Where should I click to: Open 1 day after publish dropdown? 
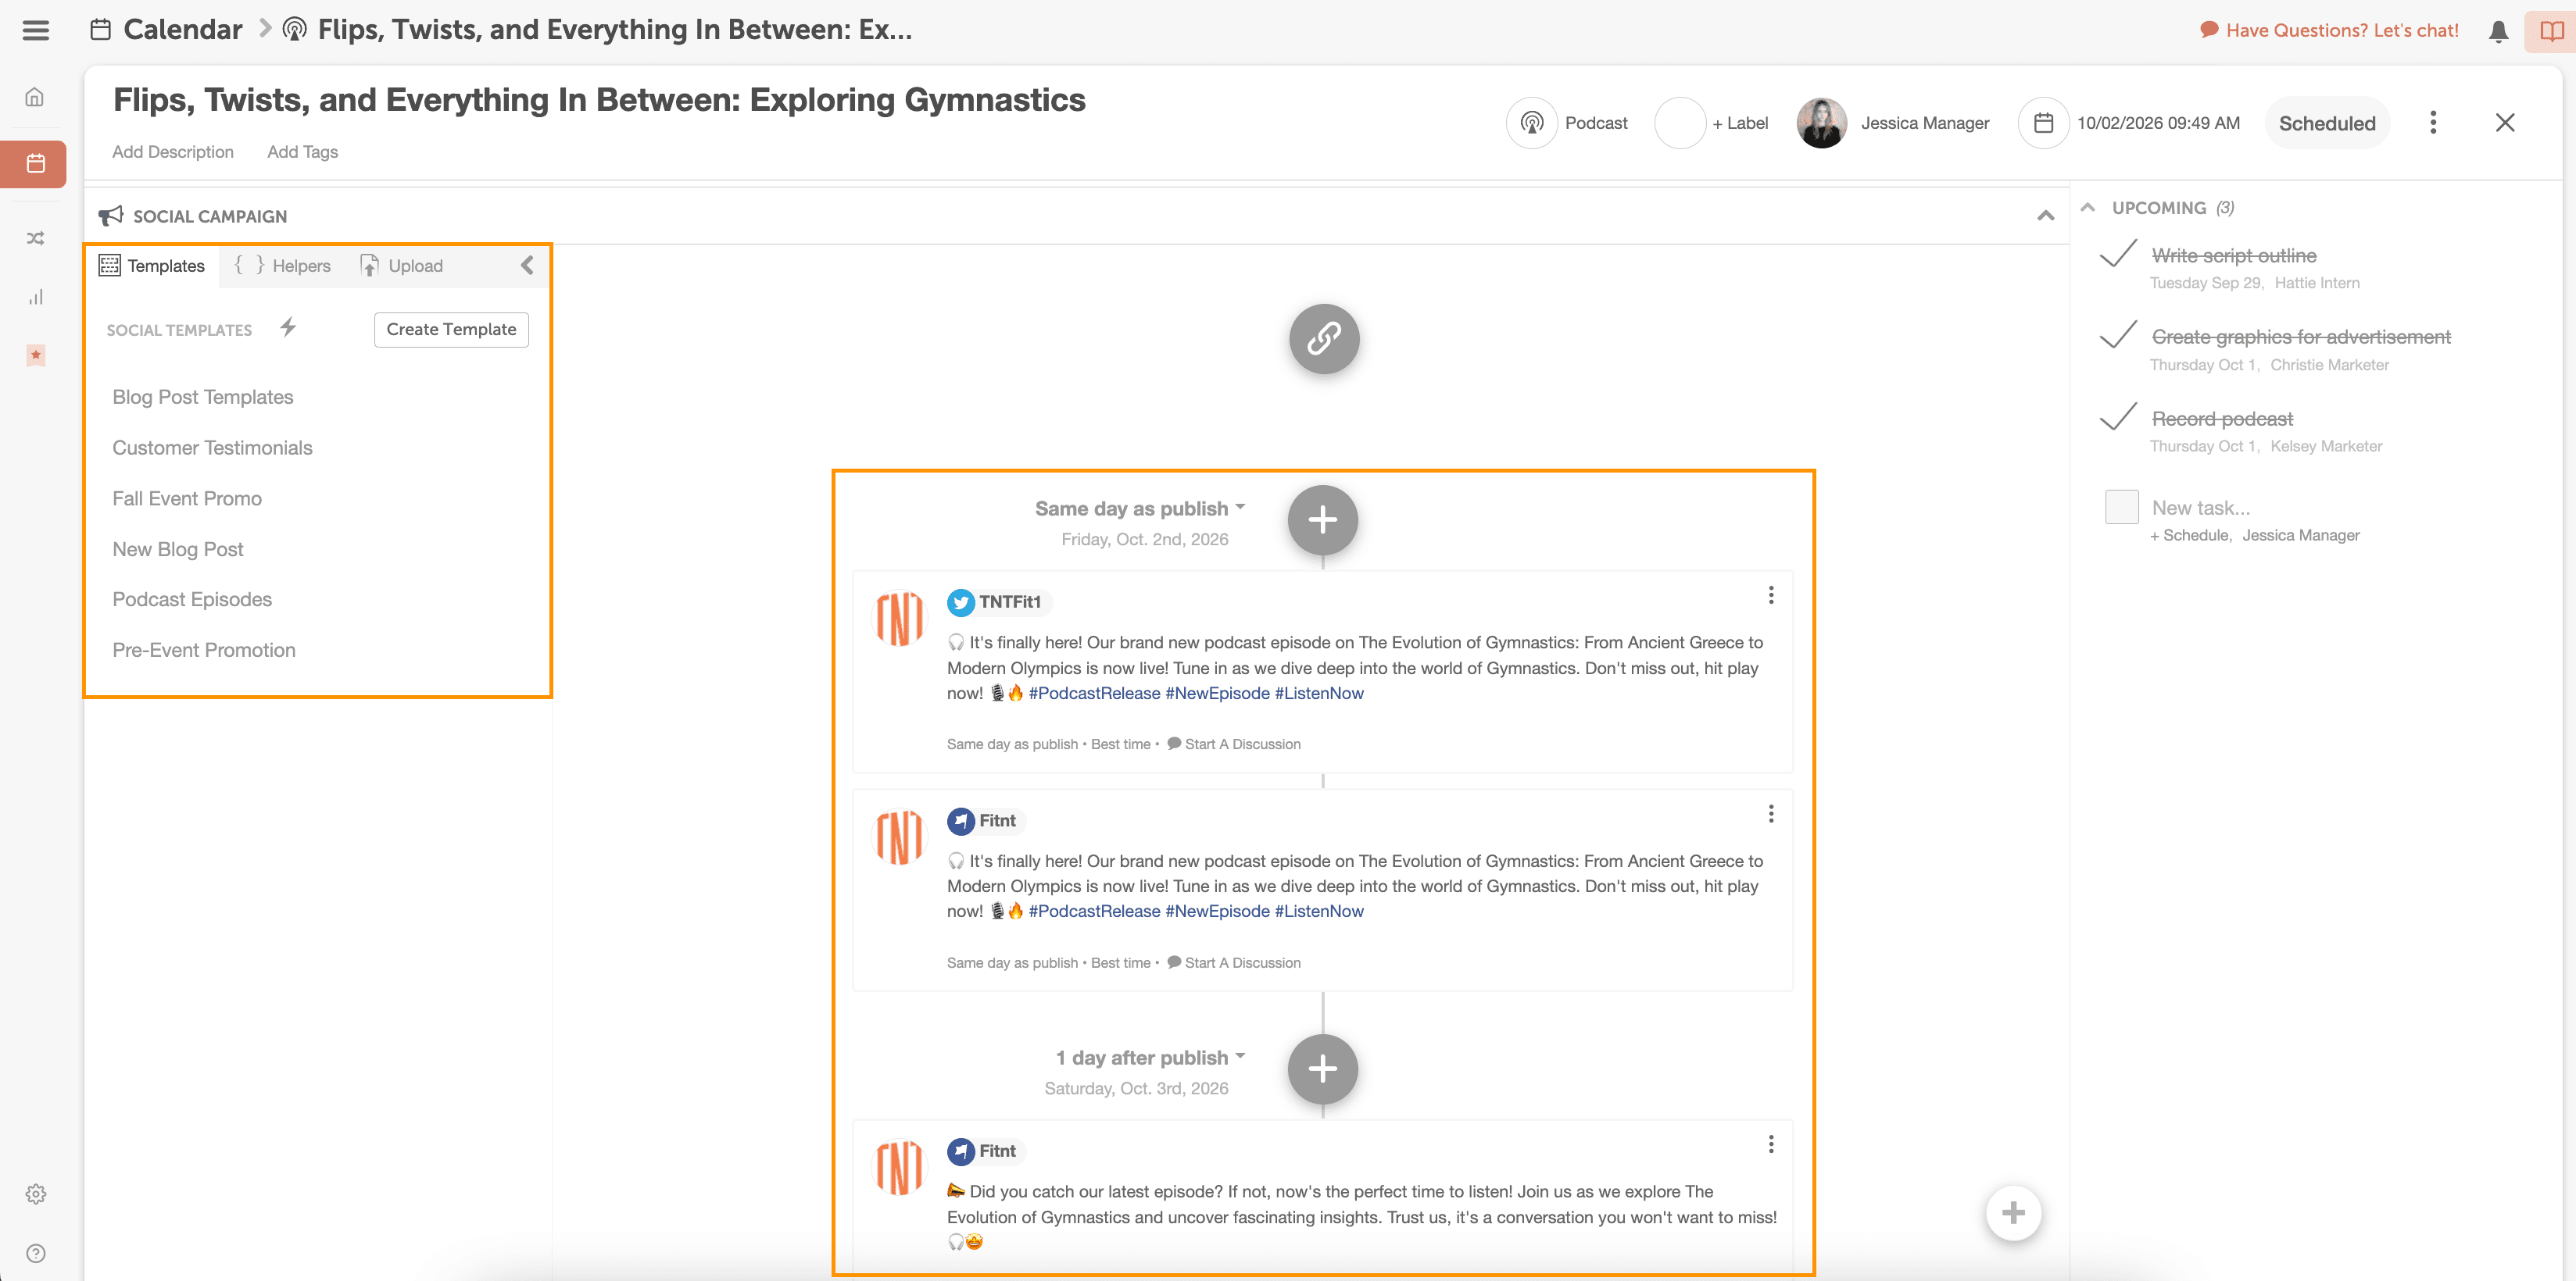click(x=1150, y=1057)
